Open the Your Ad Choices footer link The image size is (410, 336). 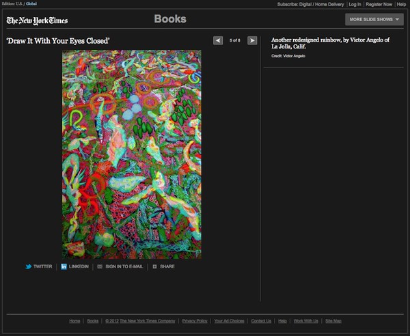tap(230, 321)
